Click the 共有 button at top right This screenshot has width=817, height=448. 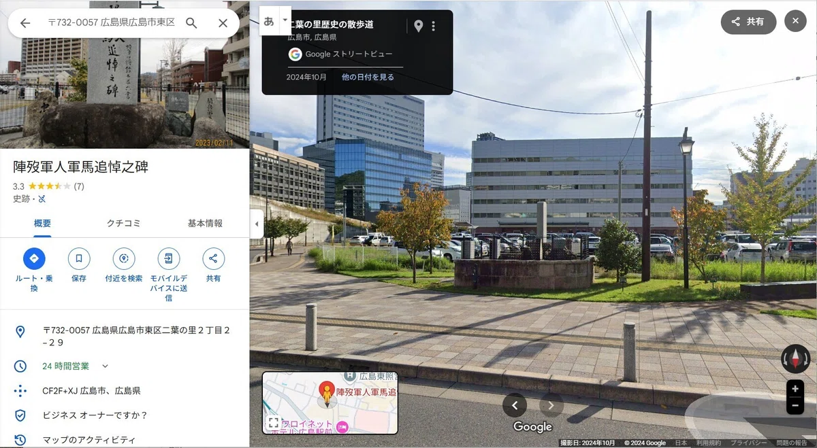(x=748, y=22)
